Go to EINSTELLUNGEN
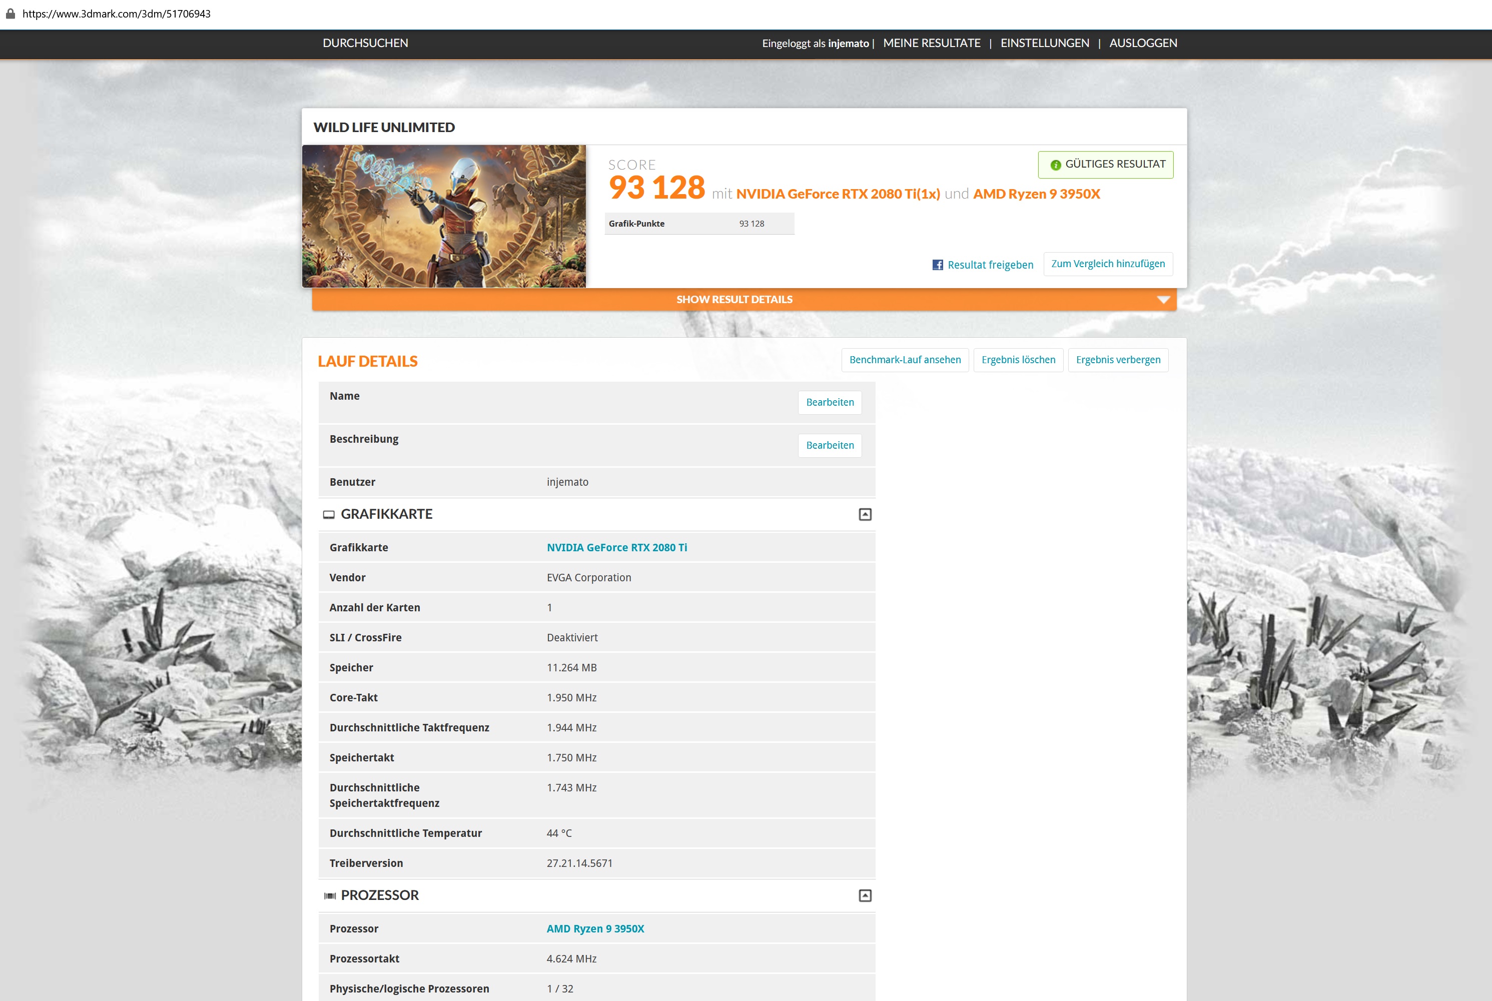Viewport: 1492px width, 1001px height. pyautogui.click(x=1044, y=43)
